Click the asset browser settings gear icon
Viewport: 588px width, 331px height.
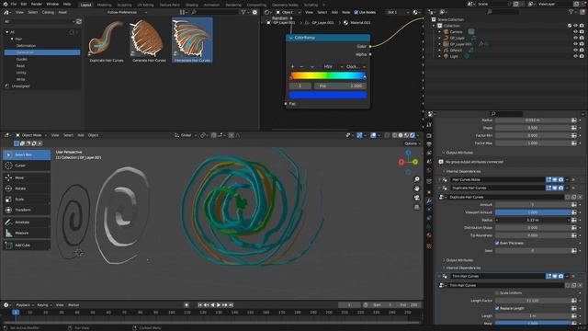point(254,12)
